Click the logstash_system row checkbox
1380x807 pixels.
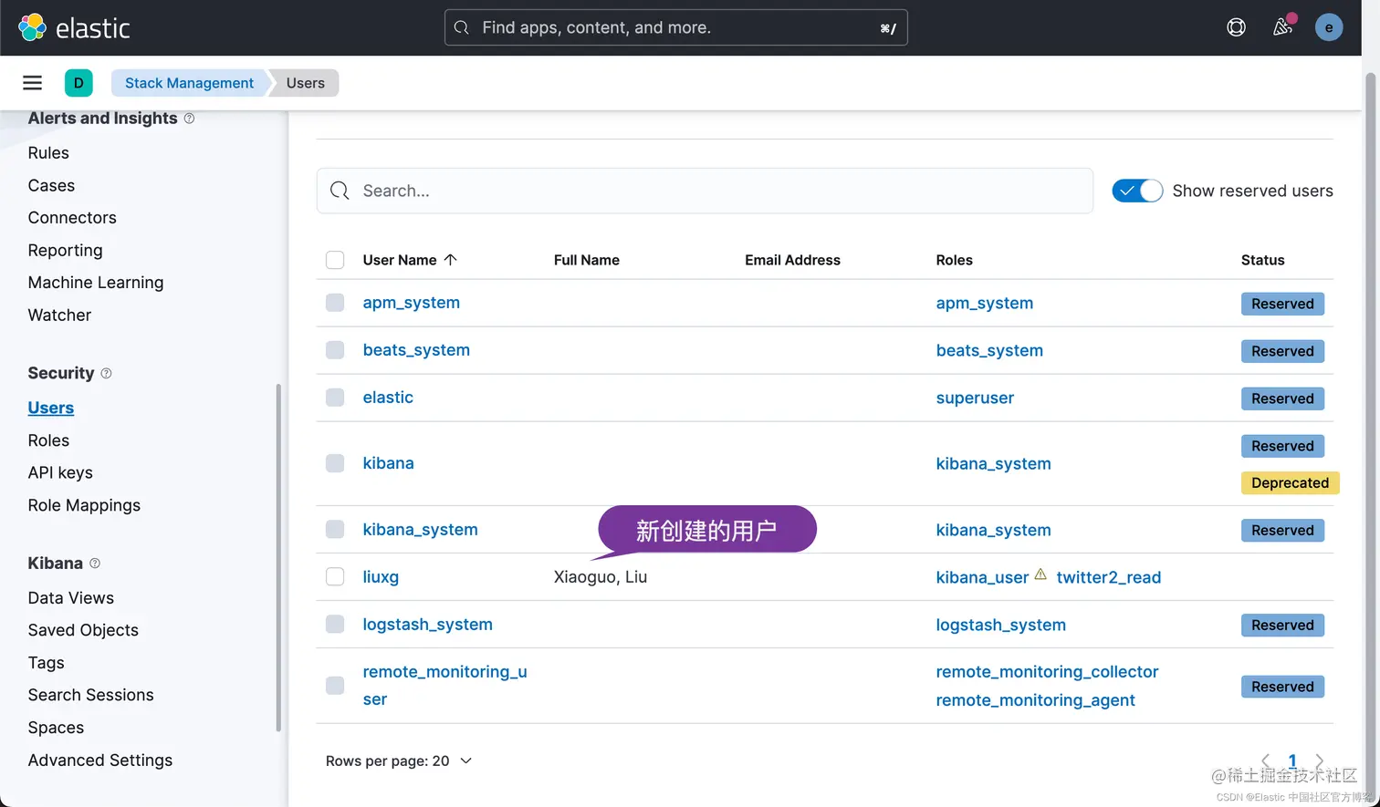coord(335,624)
